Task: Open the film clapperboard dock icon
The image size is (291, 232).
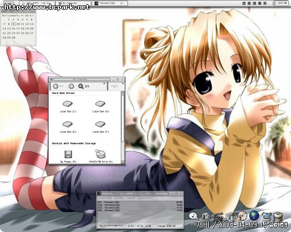Action: coord(218,216)
